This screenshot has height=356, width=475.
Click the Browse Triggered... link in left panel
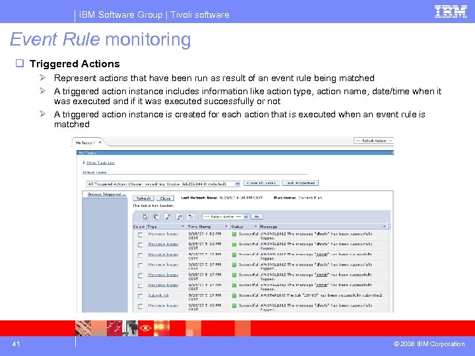(x=107, y=194)
